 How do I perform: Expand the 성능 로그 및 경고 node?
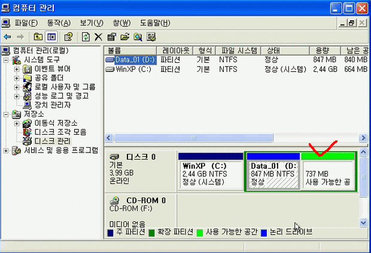pyautogui.click(x=17, y=96)
